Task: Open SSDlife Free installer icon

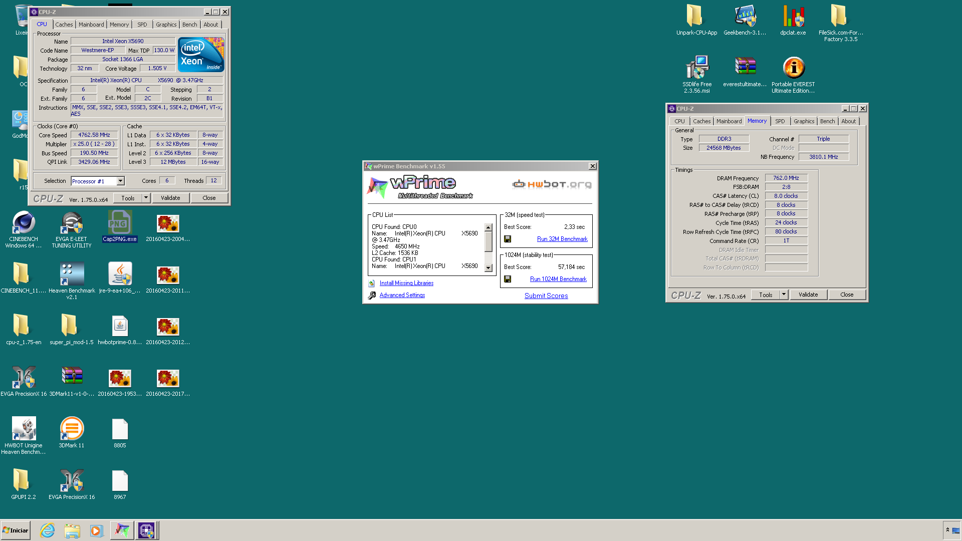Action: pos(696,74)
